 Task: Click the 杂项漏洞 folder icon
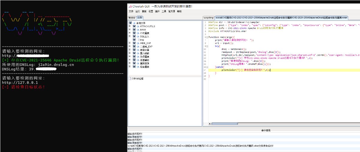(138, 56)
